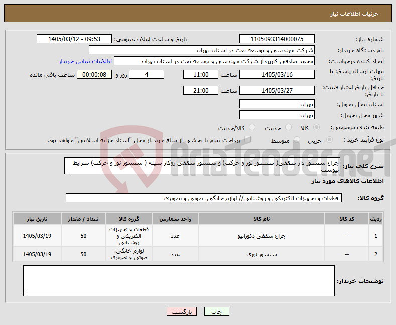This screenshot has height=325, width=396.
Task: Click لوازم خانگی، صوتی و تصویری cell
Action: coord(129,255)
